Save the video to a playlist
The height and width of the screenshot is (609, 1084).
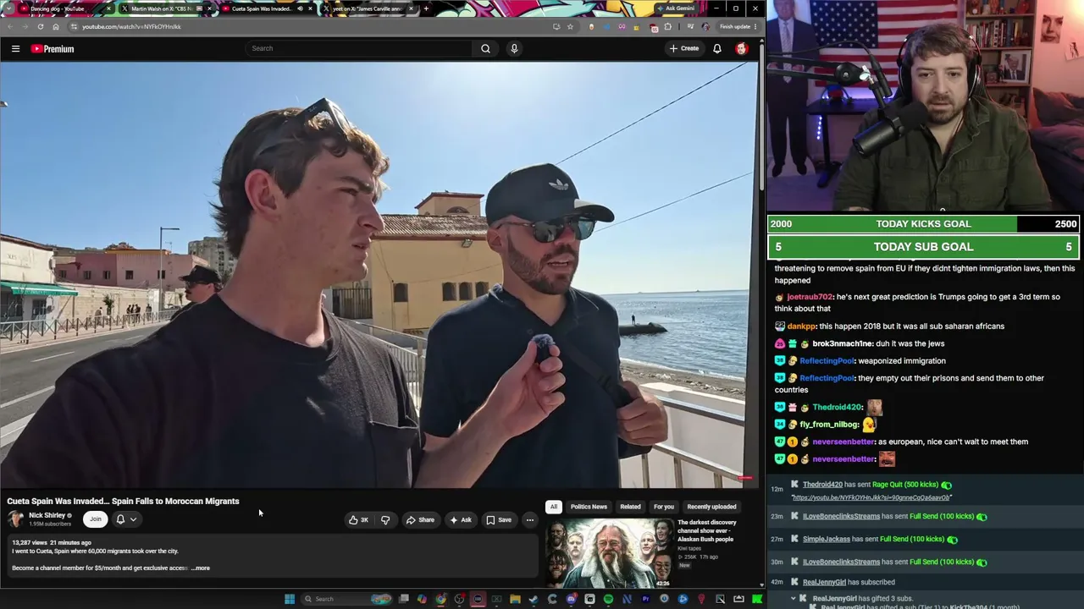click(499, 520)
